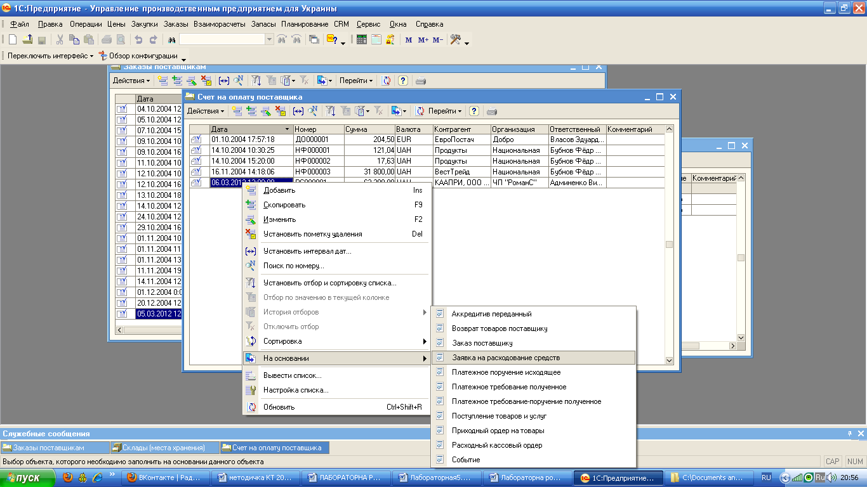Click refresh icon in Заказы поставщикам toolbar
This screenshot has width=867, height=487.
point(386,81)
